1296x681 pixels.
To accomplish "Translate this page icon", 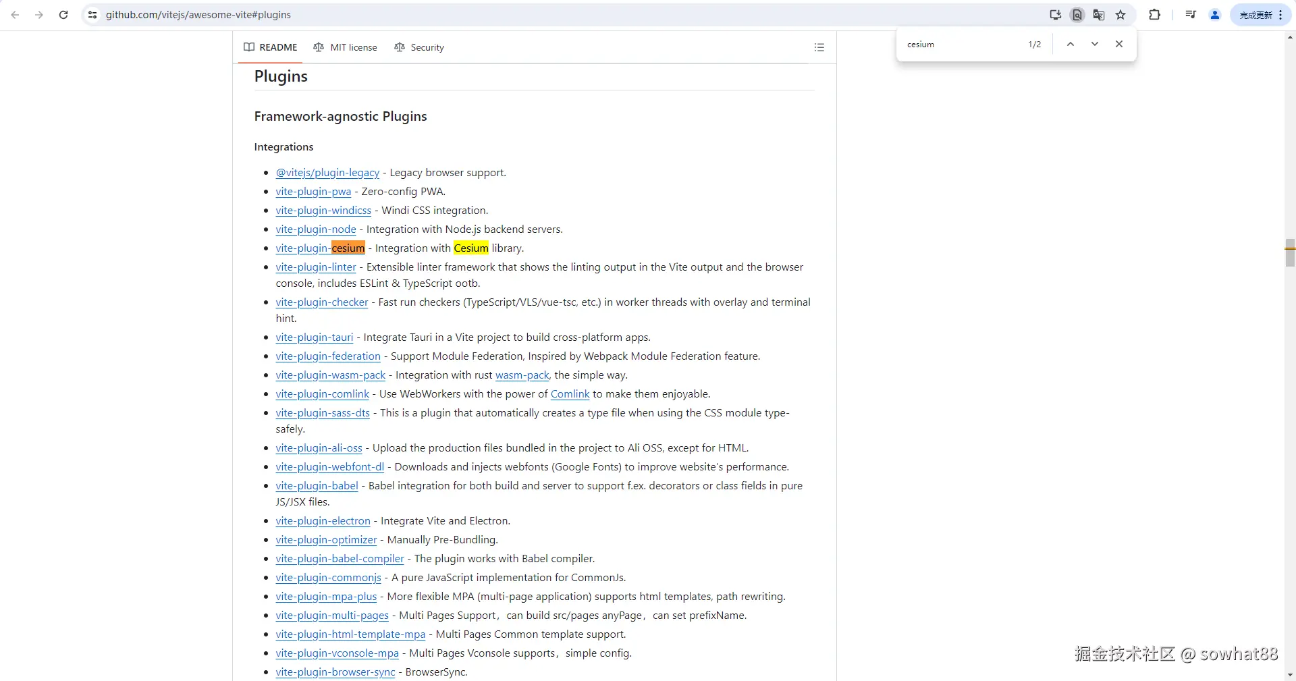I will coord(1099,15).
